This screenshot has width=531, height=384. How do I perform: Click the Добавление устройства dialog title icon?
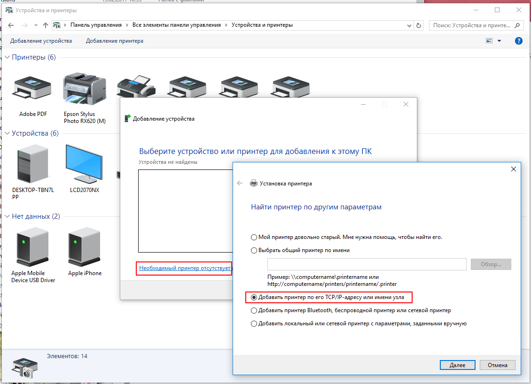pos(127,118)
